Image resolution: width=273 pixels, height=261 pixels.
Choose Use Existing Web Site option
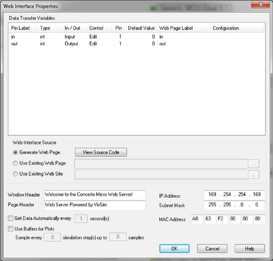pos(15,174)
